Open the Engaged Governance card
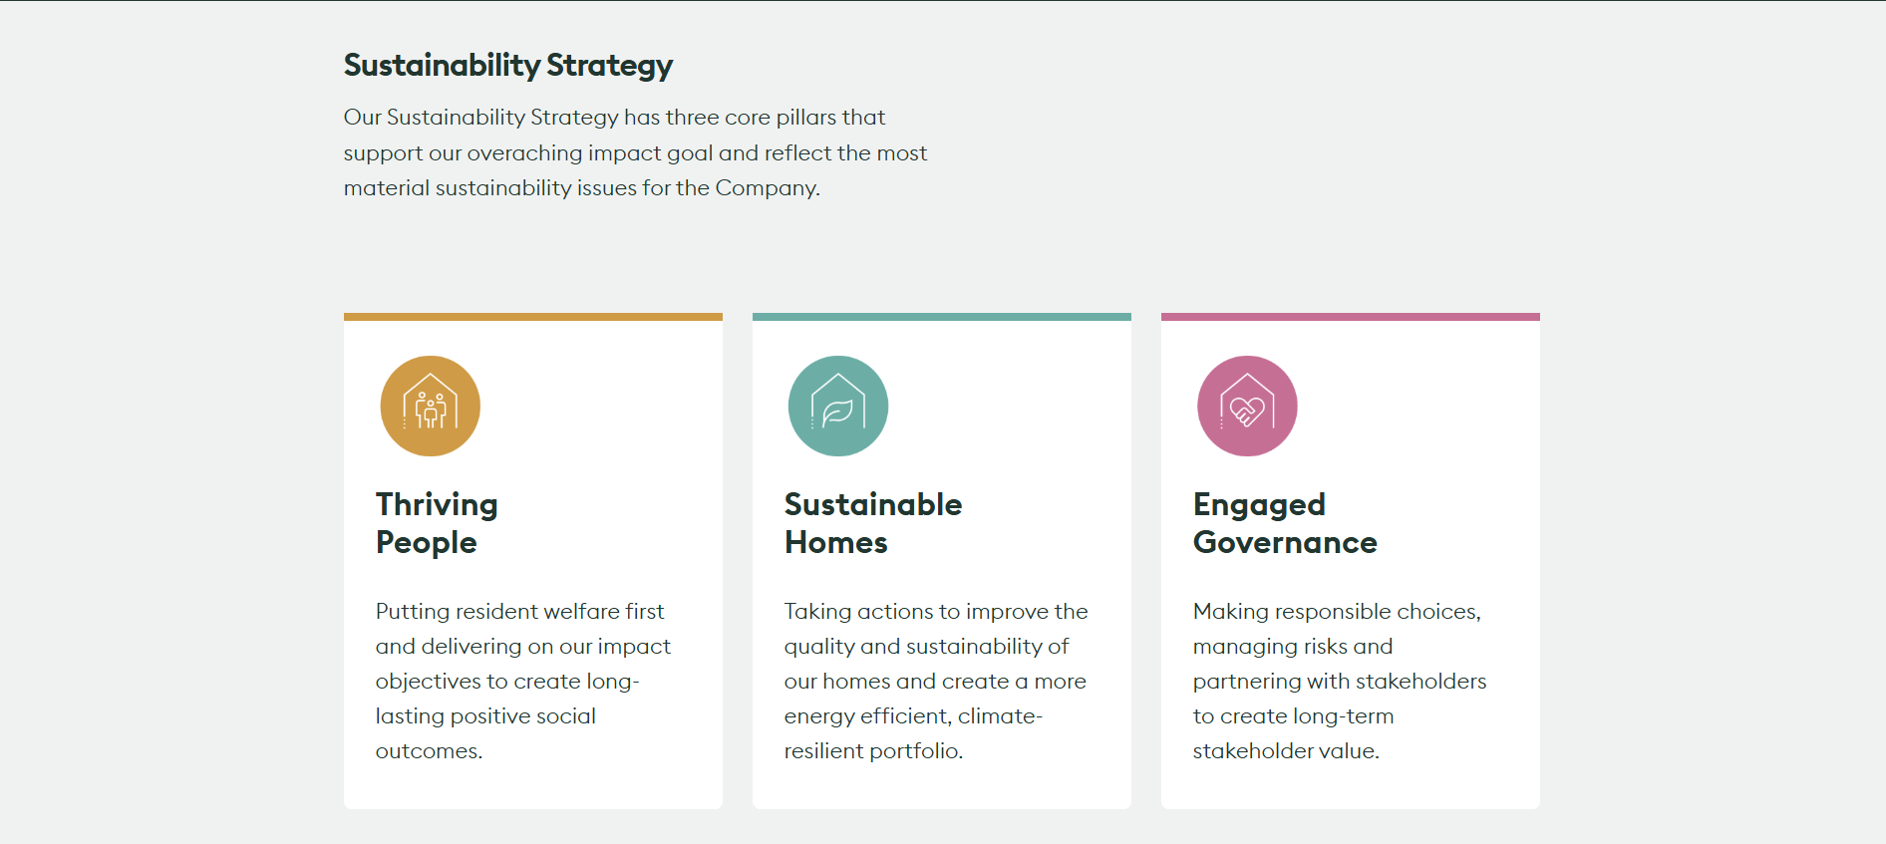 tap(1351, 561)
